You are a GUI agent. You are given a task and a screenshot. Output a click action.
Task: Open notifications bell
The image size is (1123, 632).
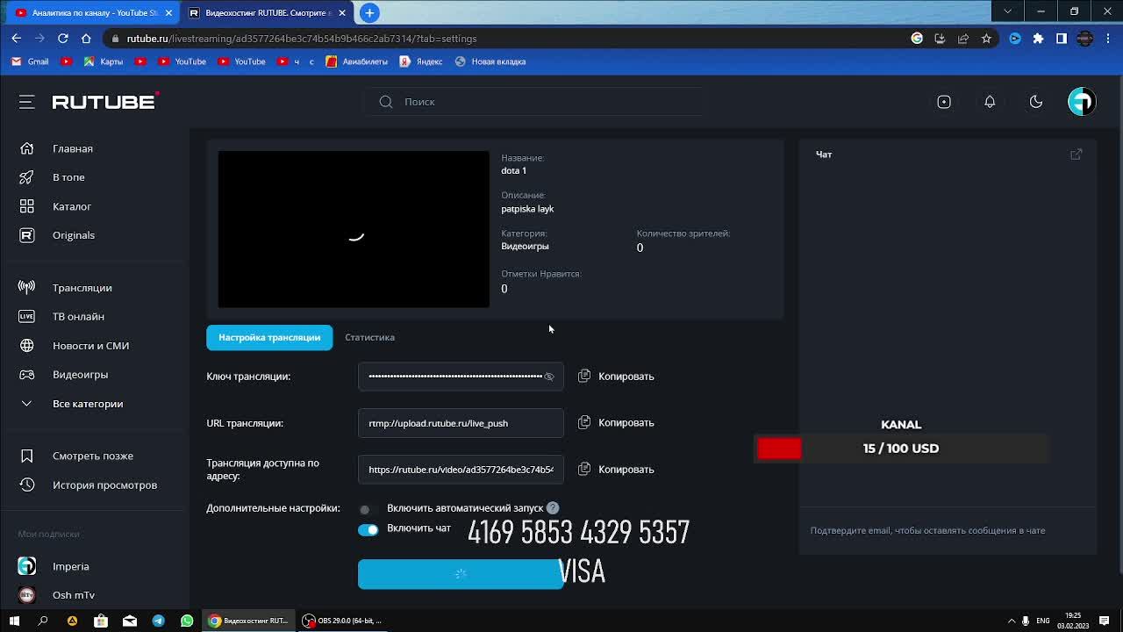click(x=990, y=102)
